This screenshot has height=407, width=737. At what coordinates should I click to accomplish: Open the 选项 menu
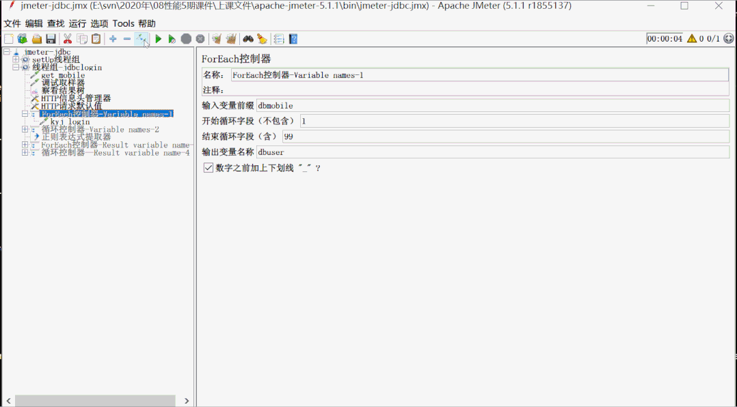click(99, 23)
